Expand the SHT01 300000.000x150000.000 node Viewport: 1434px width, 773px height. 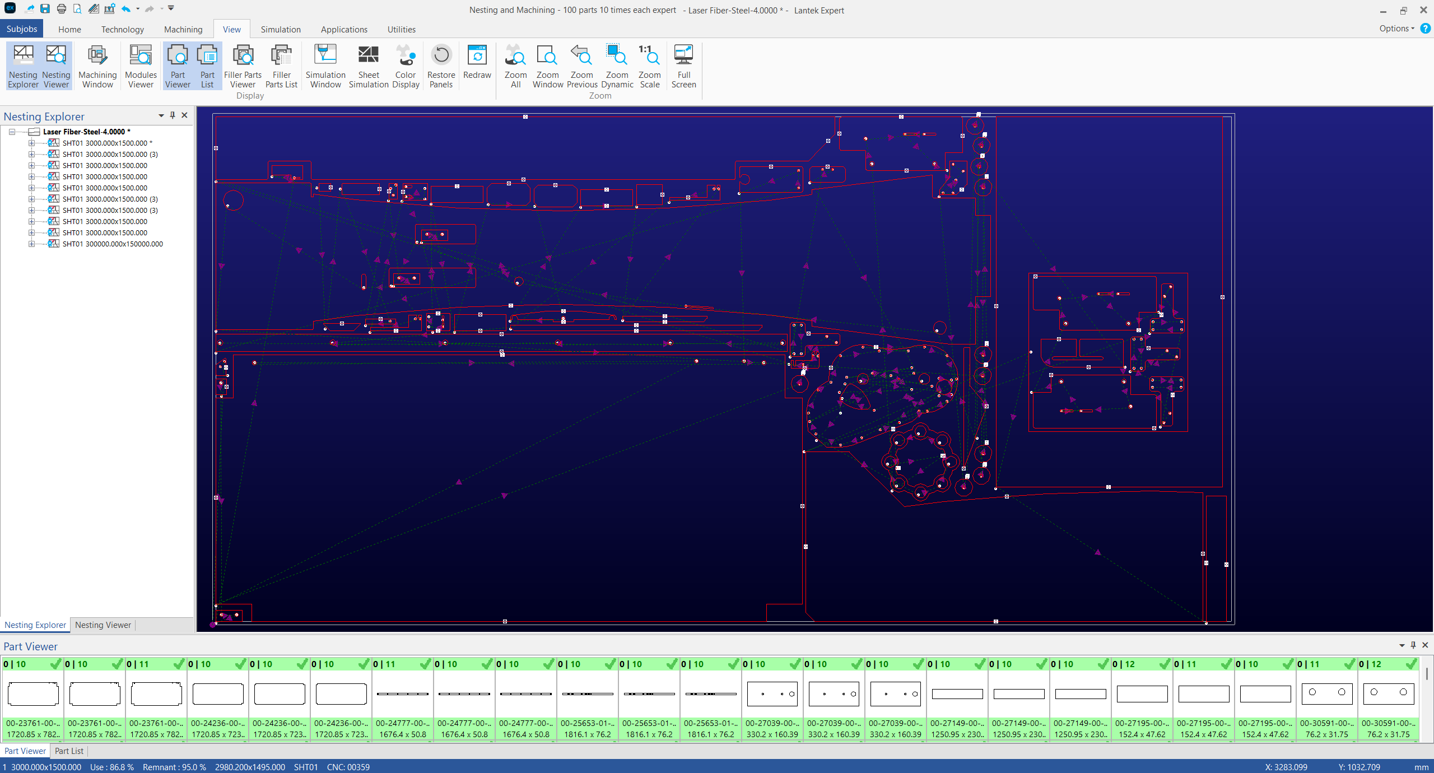click(31, 244)
